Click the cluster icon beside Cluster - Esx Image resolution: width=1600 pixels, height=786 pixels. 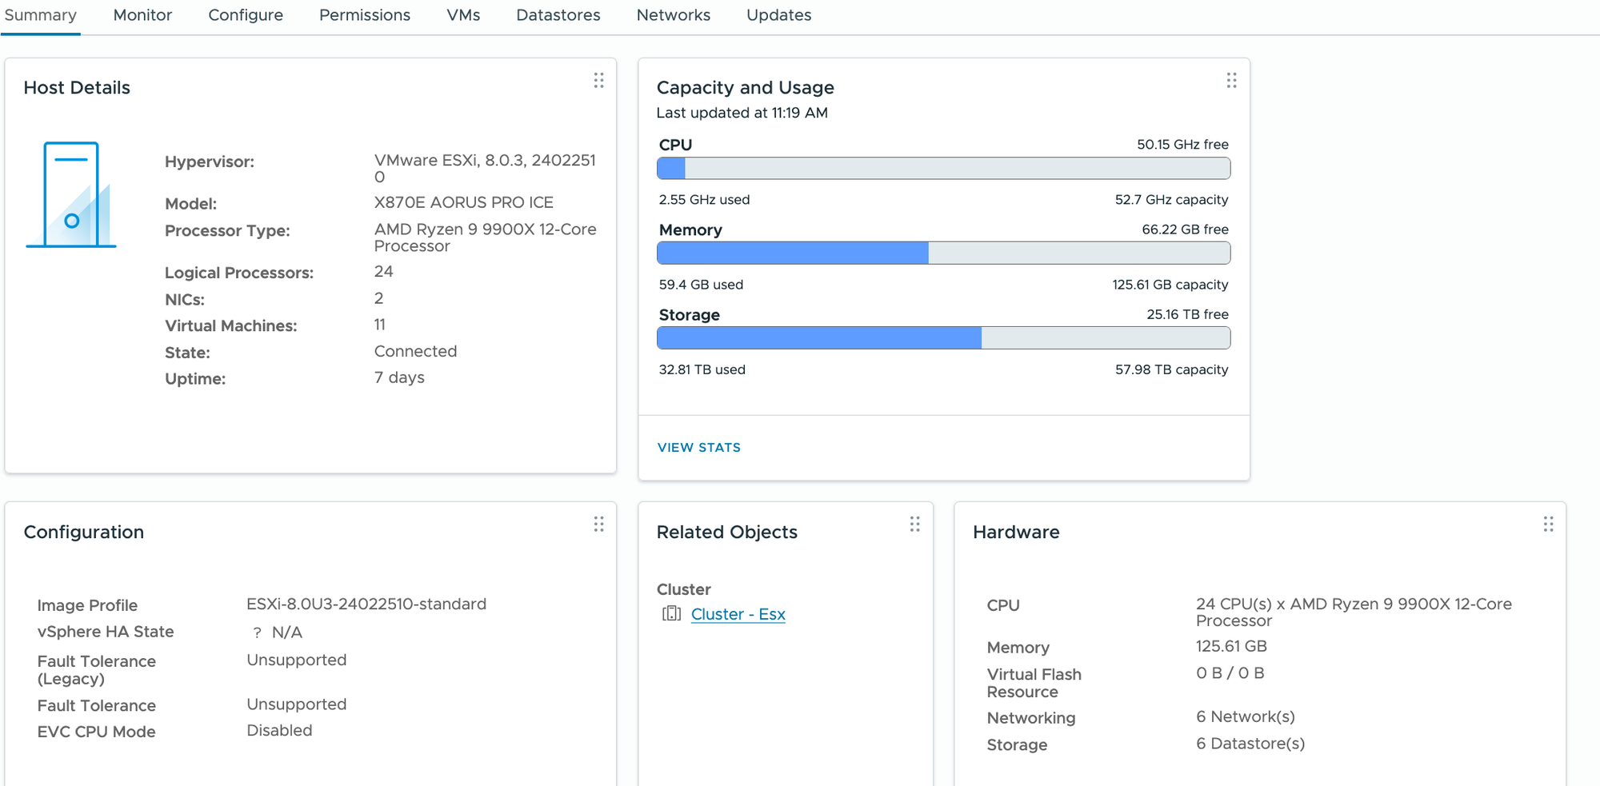[x=671, y=613]
